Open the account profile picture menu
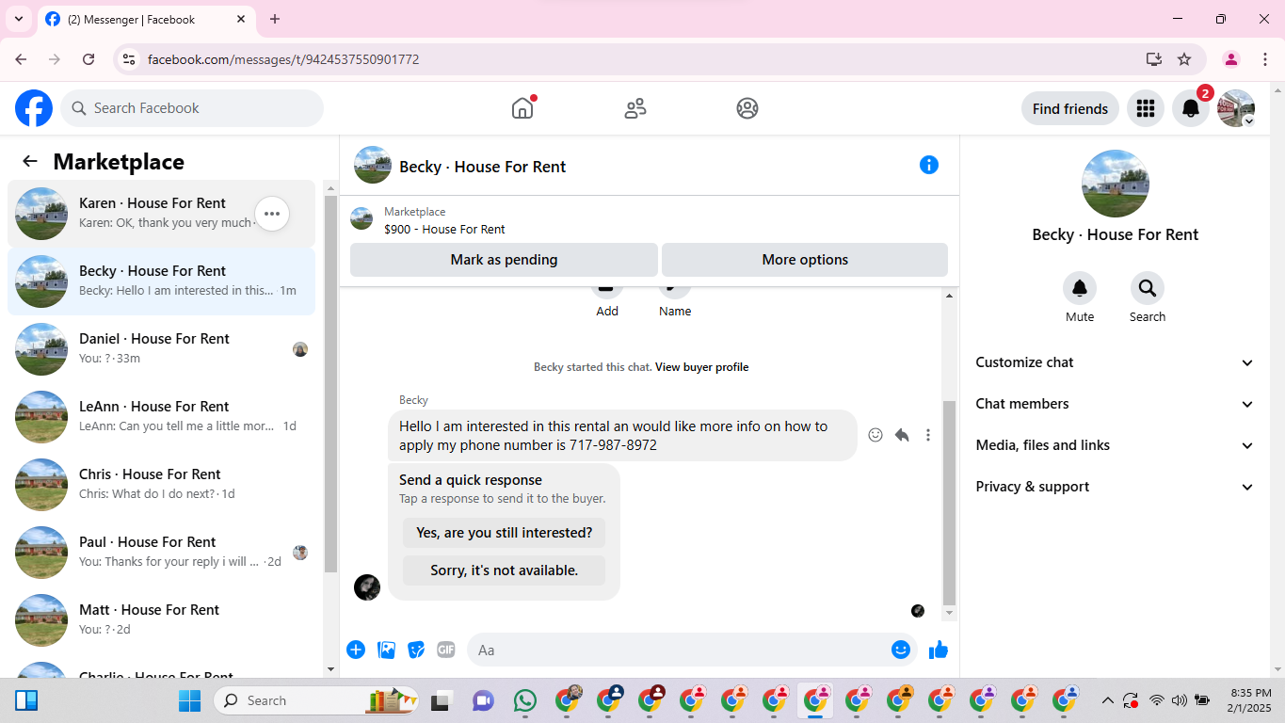Image resolution: width=1285 pixels, height=723 pixels. click(x=1236, y=108)
